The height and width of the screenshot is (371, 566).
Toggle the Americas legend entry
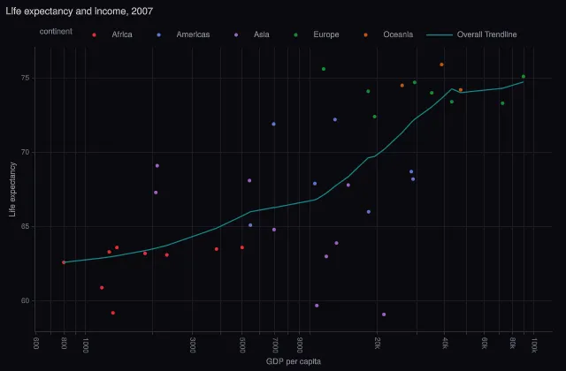coord(183,34)
